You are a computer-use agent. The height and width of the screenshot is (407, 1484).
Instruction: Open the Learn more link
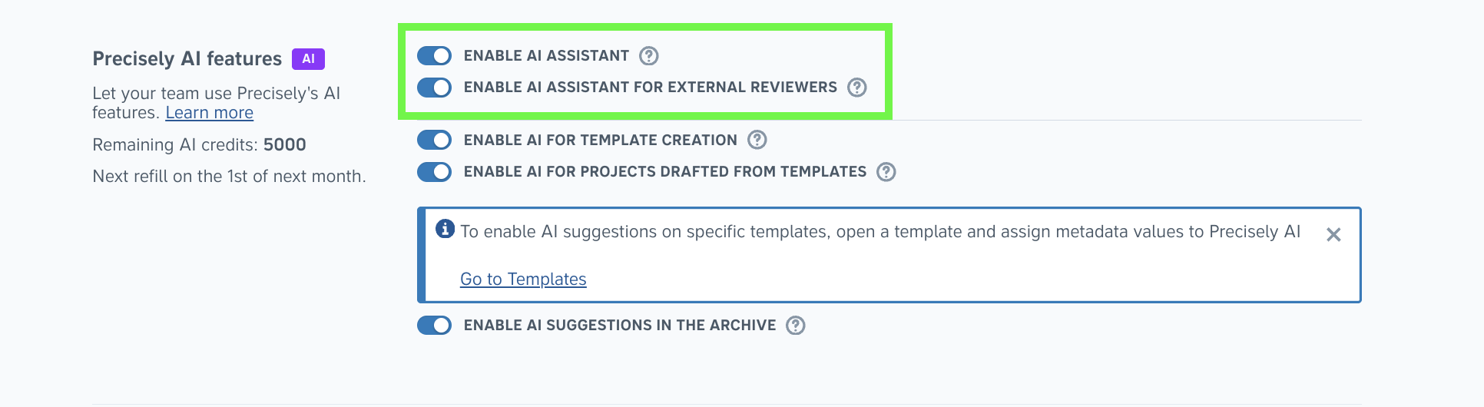click(210, 113)
